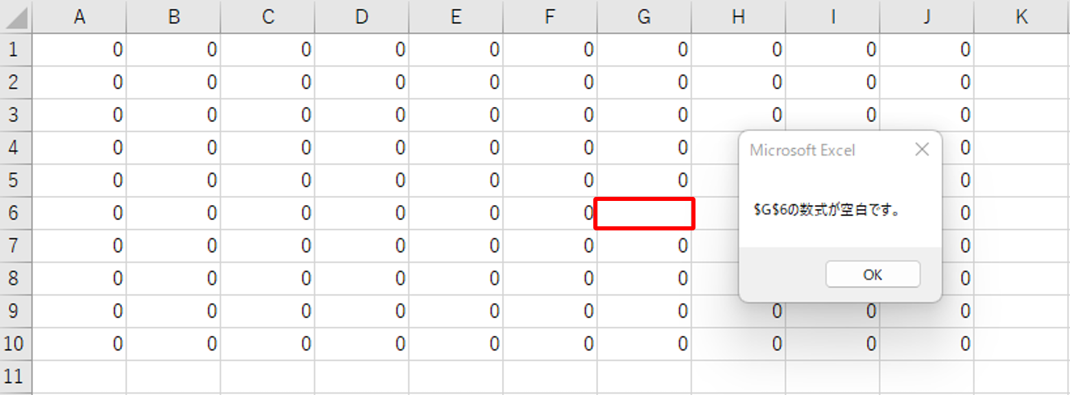1070x395 pixels.
Task: Select column A header
Action: 80,17
